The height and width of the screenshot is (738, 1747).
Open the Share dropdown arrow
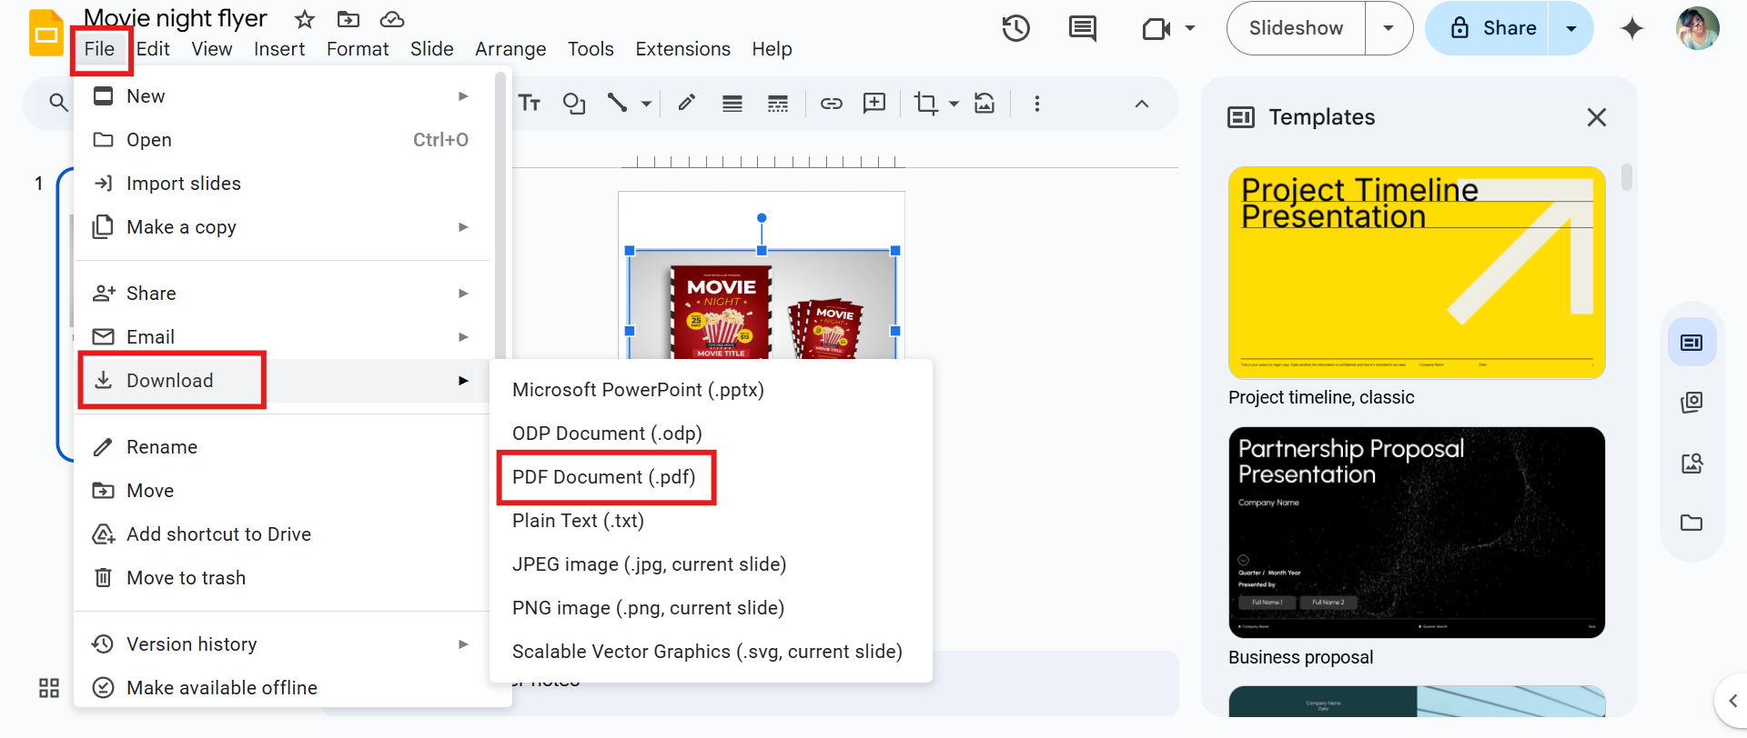pos(1570,28)
